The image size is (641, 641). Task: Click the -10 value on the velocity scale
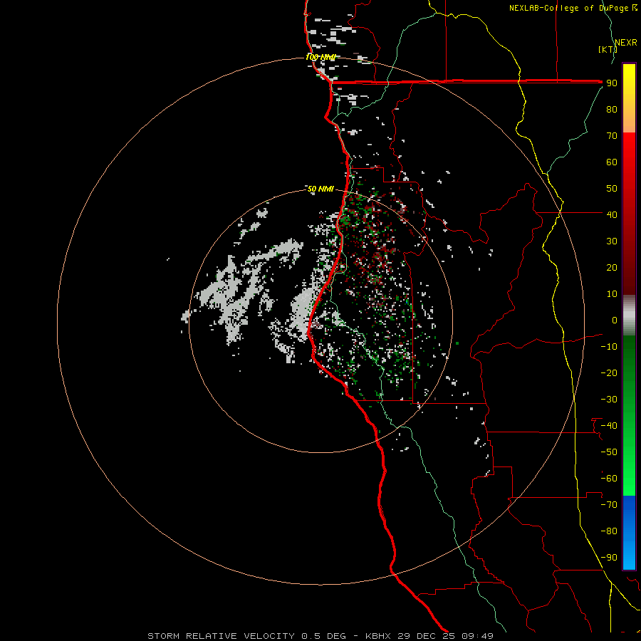tap(609, 347)
